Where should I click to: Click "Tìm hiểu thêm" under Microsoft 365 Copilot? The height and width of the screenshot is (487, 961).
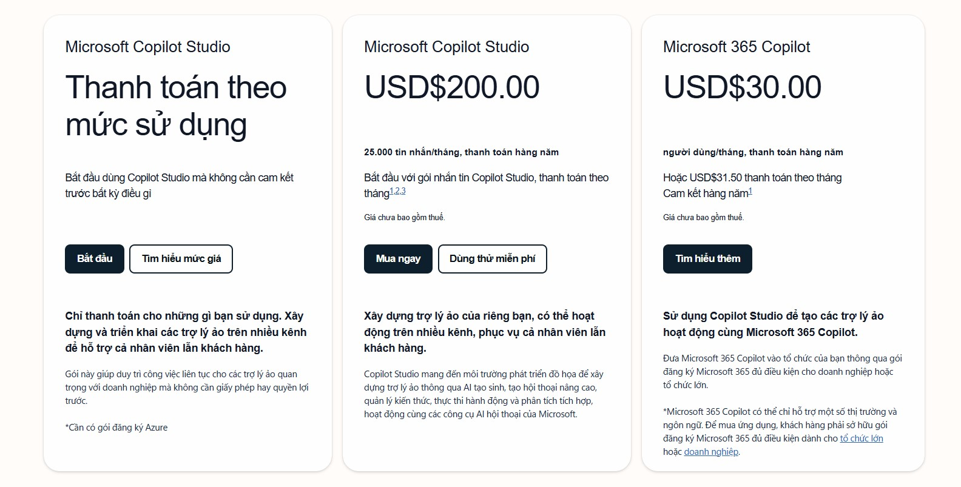pyautogui.click(x=707, y=259)
